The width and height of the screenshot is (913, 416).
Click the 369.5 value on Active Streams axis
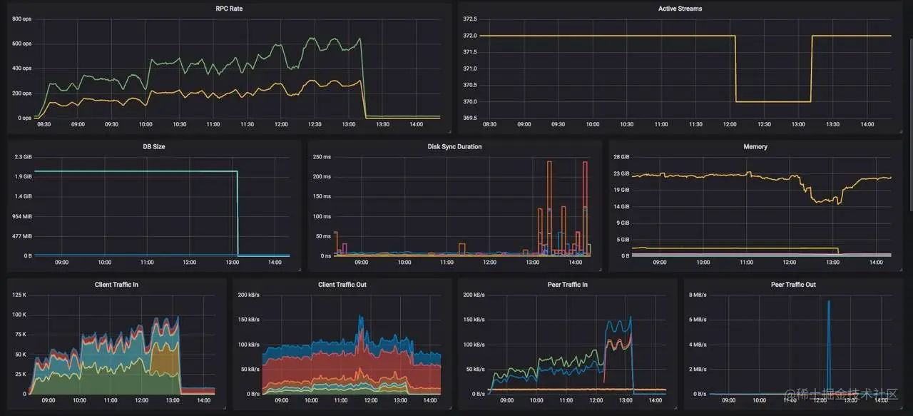tap(470, 118)
